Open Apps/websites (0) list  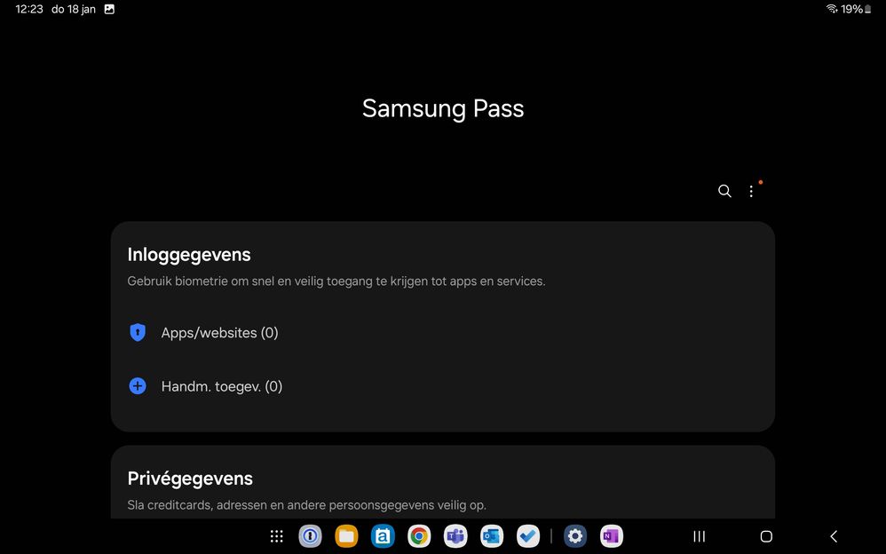coord(442,332)
